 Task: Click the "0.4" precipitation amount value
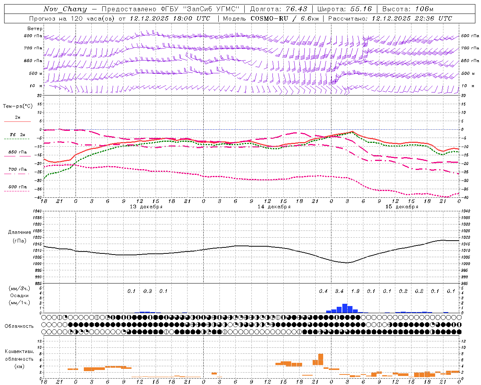pyautogui.click(x=323, y=291)
